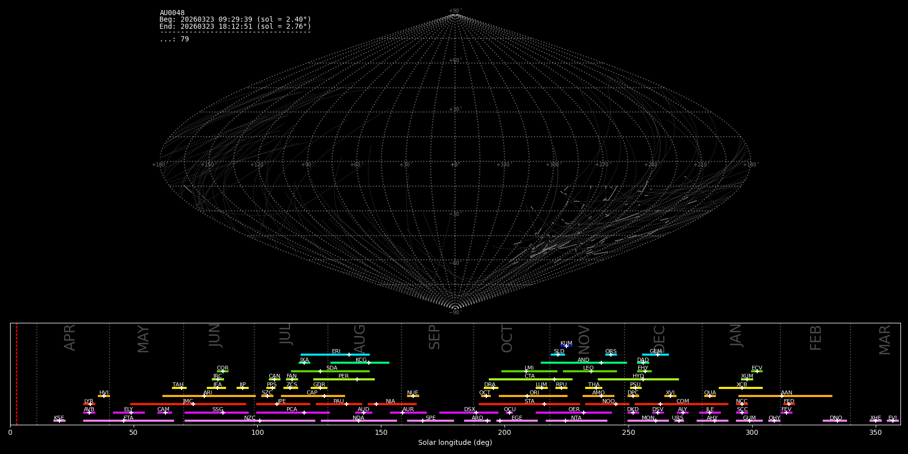Click the OER shower label

point(574,410)
